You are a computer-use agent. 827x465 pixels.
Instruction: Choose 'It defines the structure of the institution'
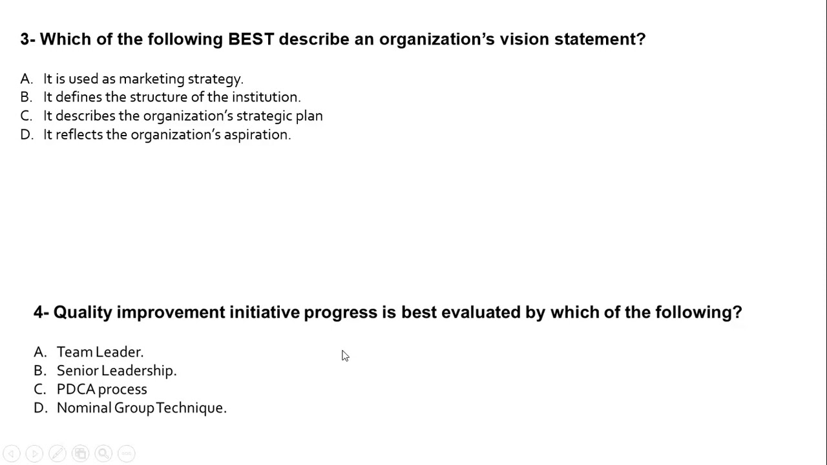coord(171,97)
